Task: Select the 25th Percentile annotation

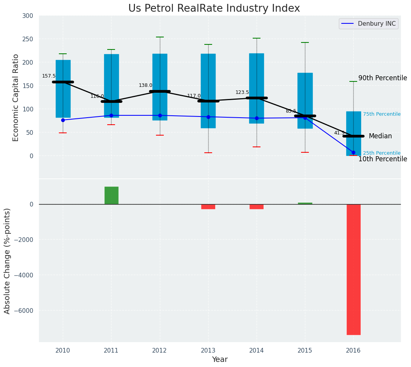Action: 381,153
